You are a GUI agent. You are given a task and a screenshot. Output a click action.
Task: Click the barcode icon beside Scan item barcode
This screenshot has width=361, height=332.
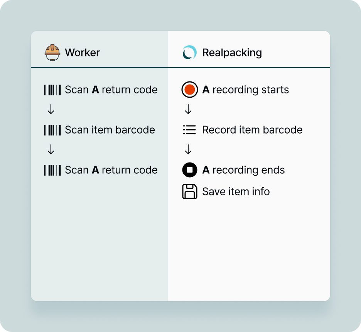point(52,130)
